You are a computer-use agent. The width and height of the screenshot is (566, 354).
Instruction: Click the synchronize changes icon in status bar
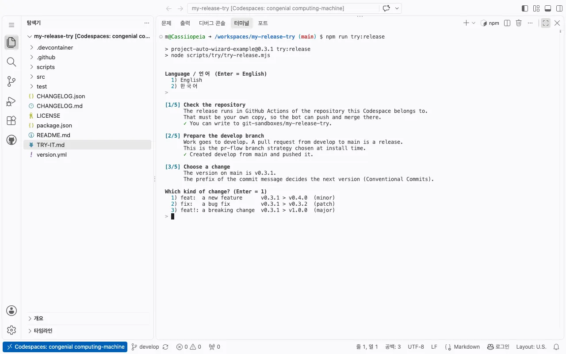(165, 347)
